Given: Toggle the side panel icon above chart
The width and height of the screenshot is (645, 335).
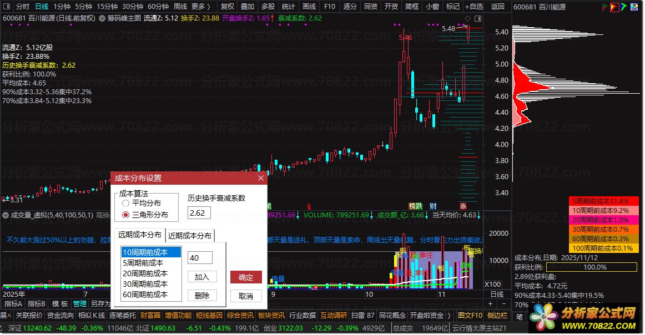Looking at the screenshot, I should click(478, 18).
